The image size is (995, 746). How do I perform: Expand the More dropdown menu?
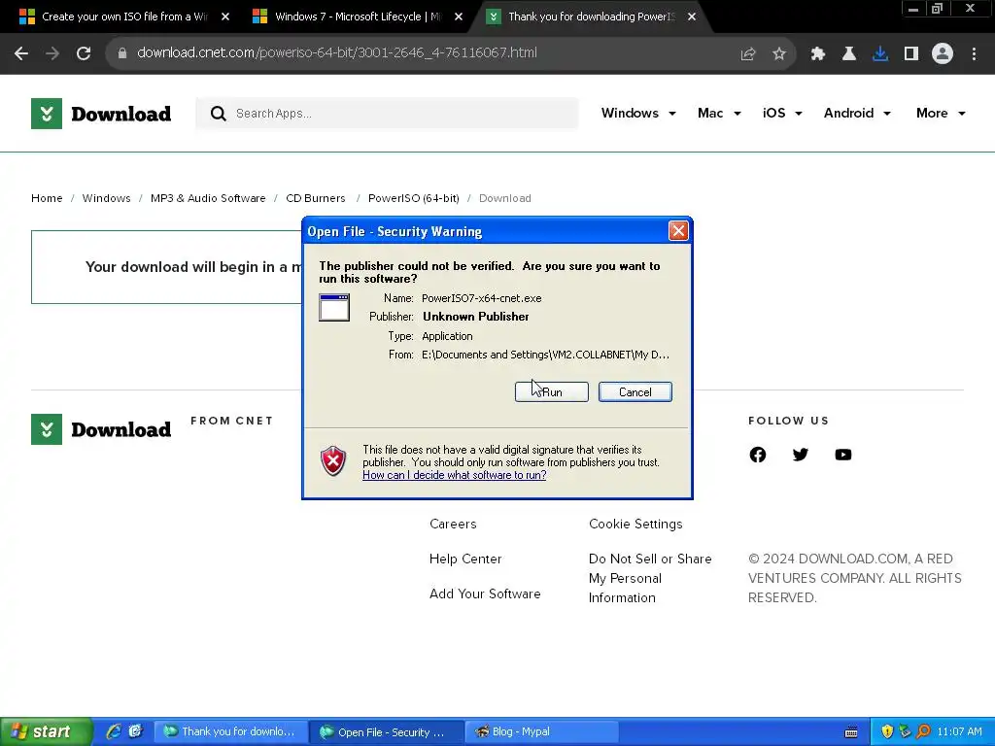(941, 113)
